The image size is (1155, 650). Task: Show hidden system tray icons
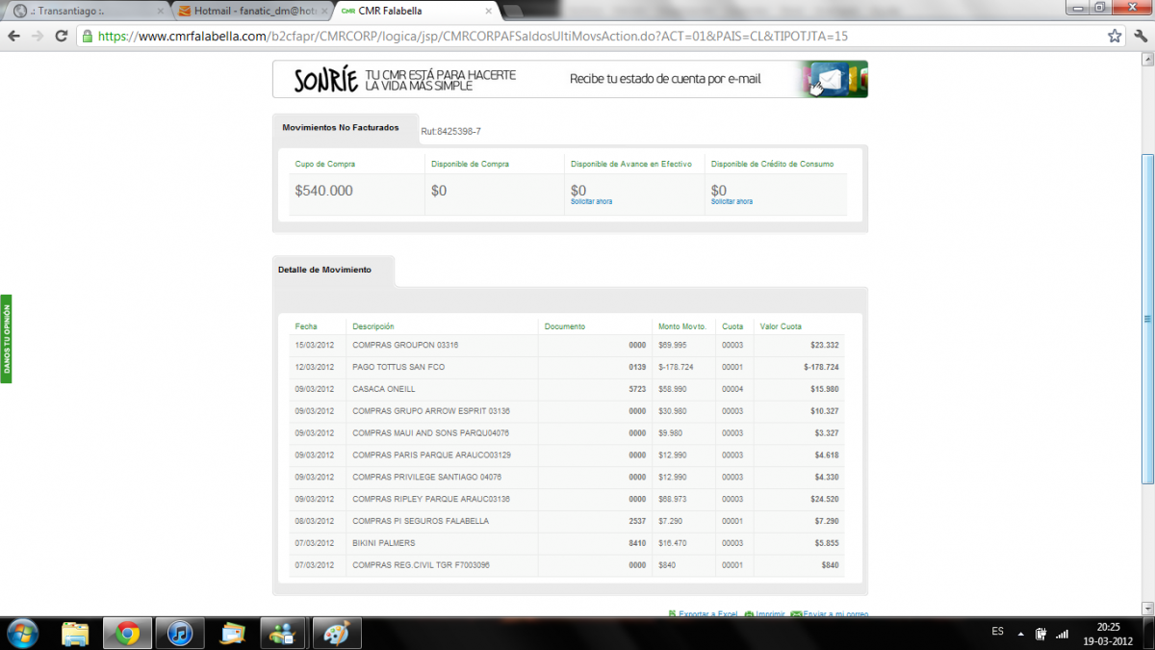(1022, 634)
